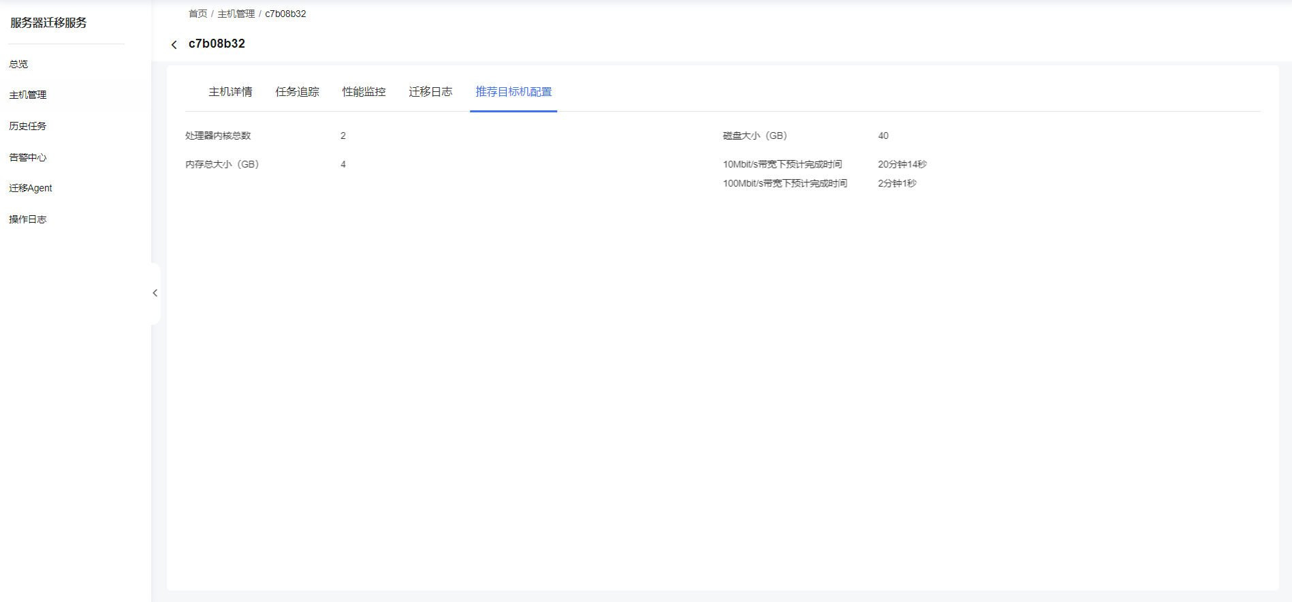Switch to the 主机详情 tab

click(230, 92)
